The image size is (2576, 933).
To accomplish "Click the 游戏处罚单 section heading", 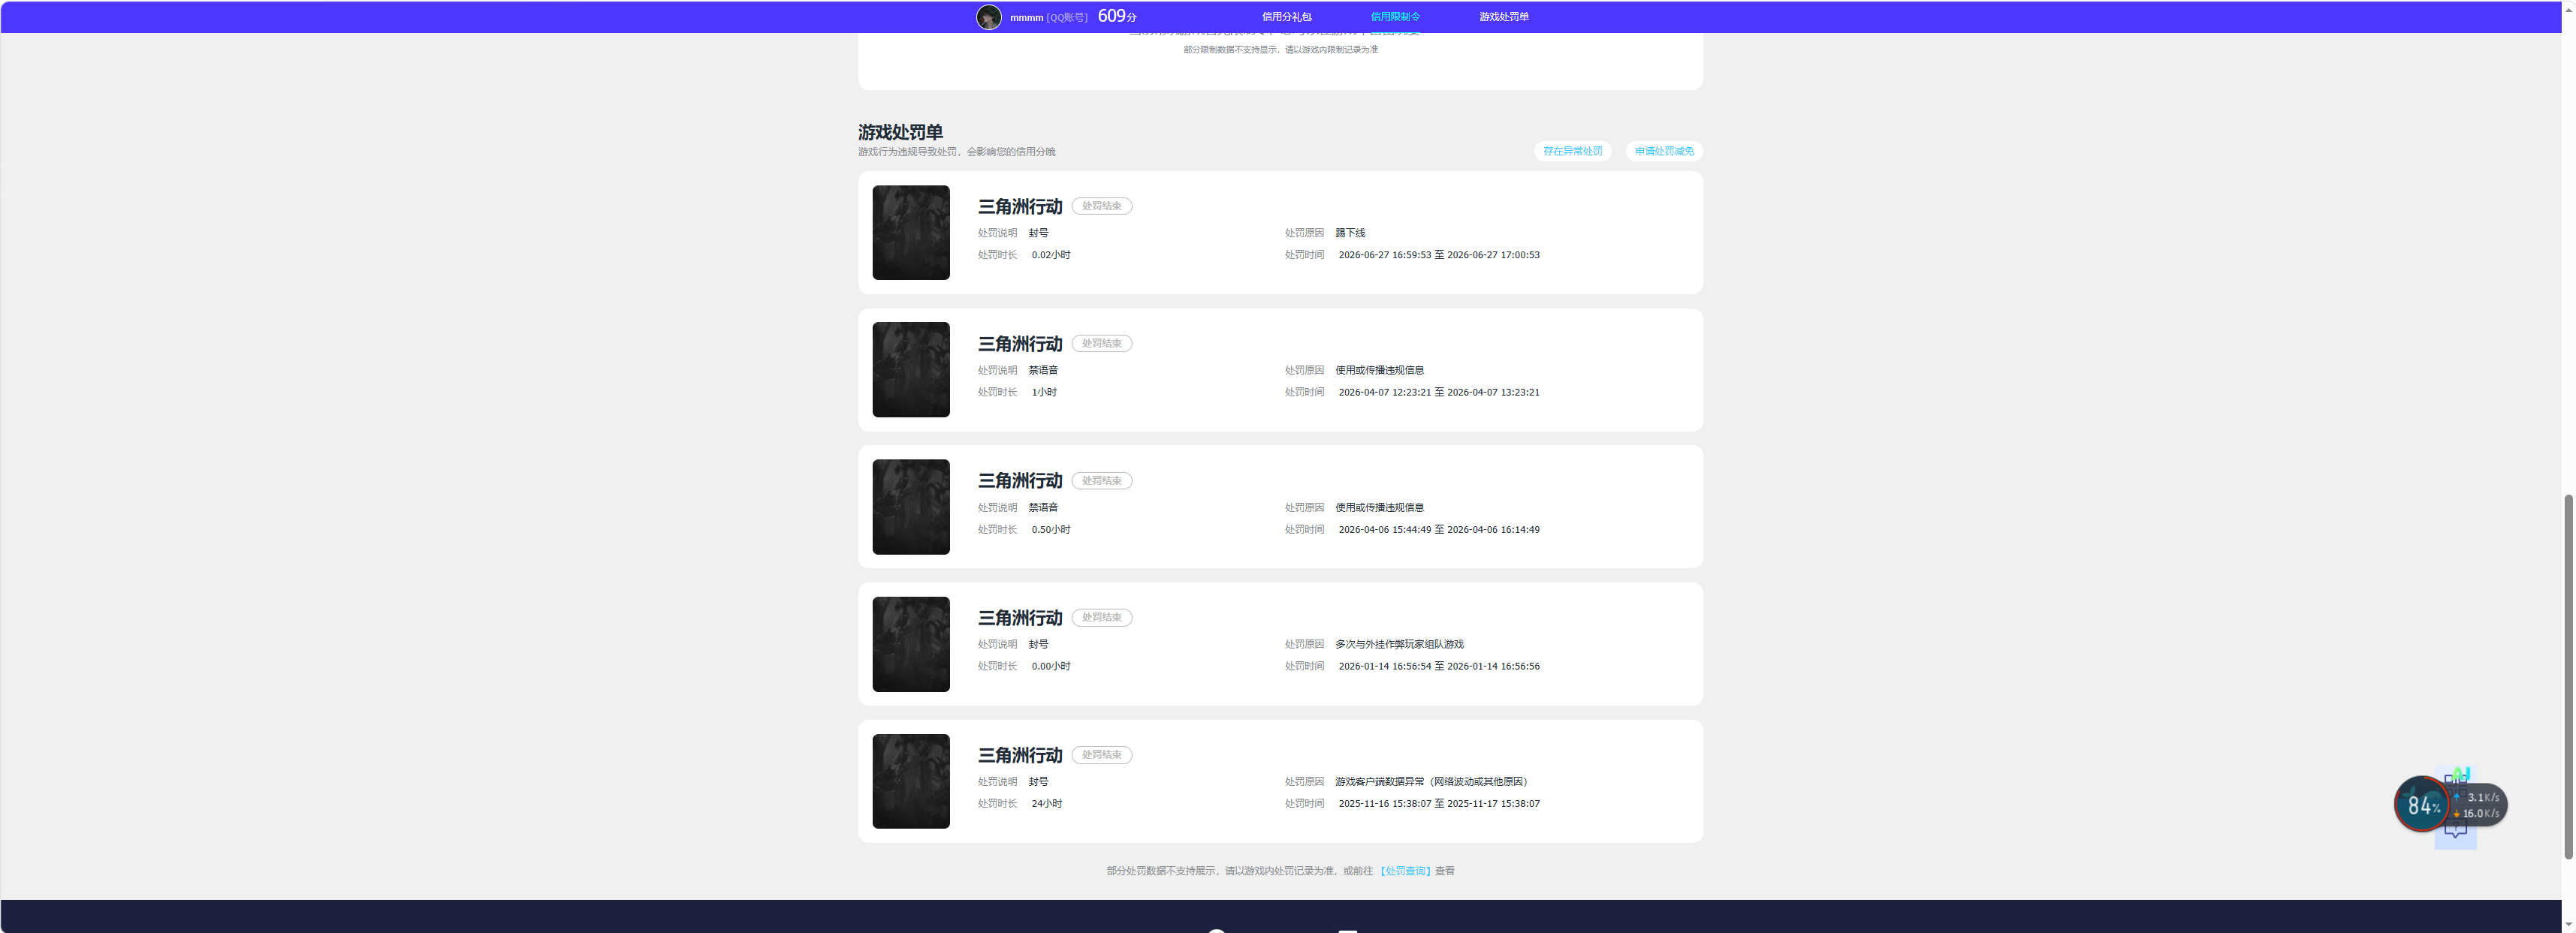I will point(900,132).
